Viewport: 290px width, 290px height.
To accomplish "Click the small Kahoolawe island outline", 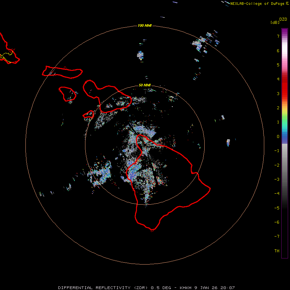I will tap(88, 114).
